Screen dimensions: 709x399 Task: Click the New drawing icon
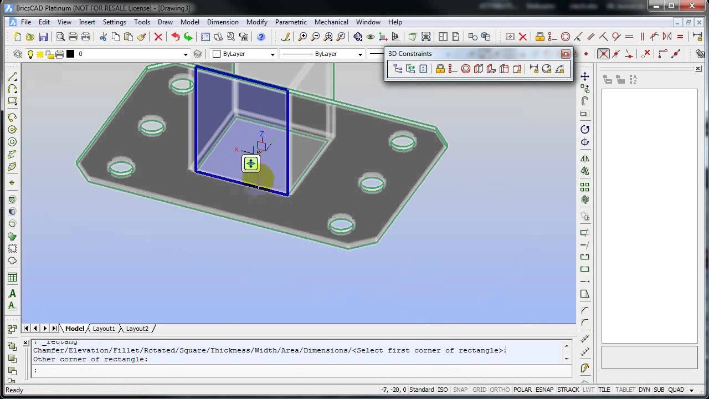click(x=18, y=37)
